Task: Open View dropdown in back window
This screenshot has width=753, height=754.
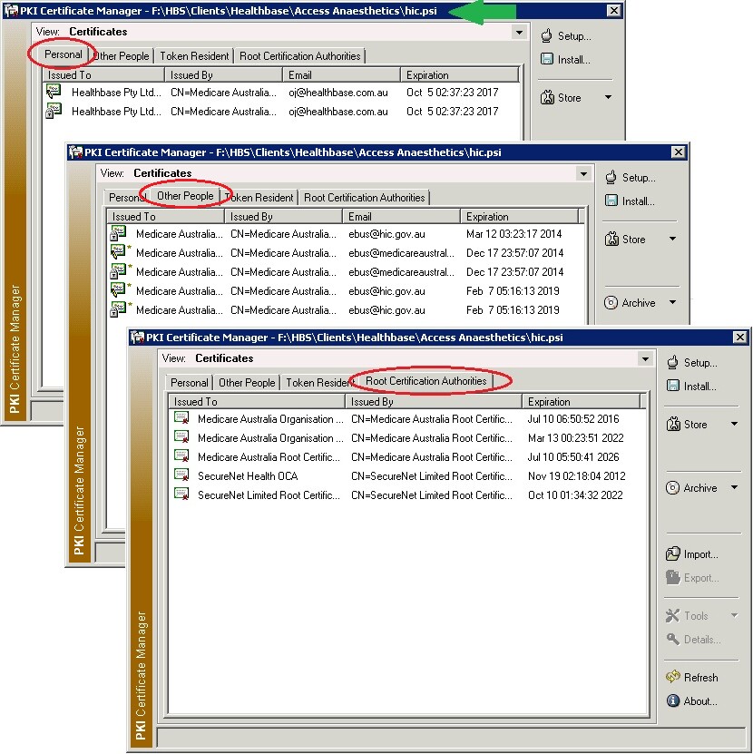Action: [x=519, y=33]
